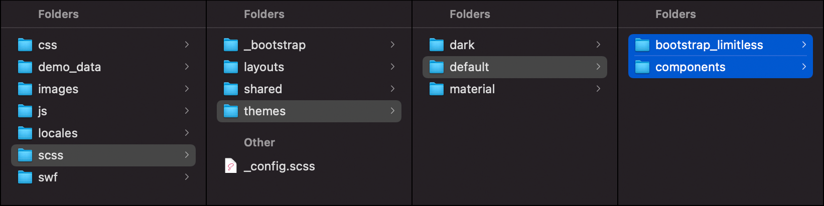Expand the layouts folder chevron

pos(392,67)
